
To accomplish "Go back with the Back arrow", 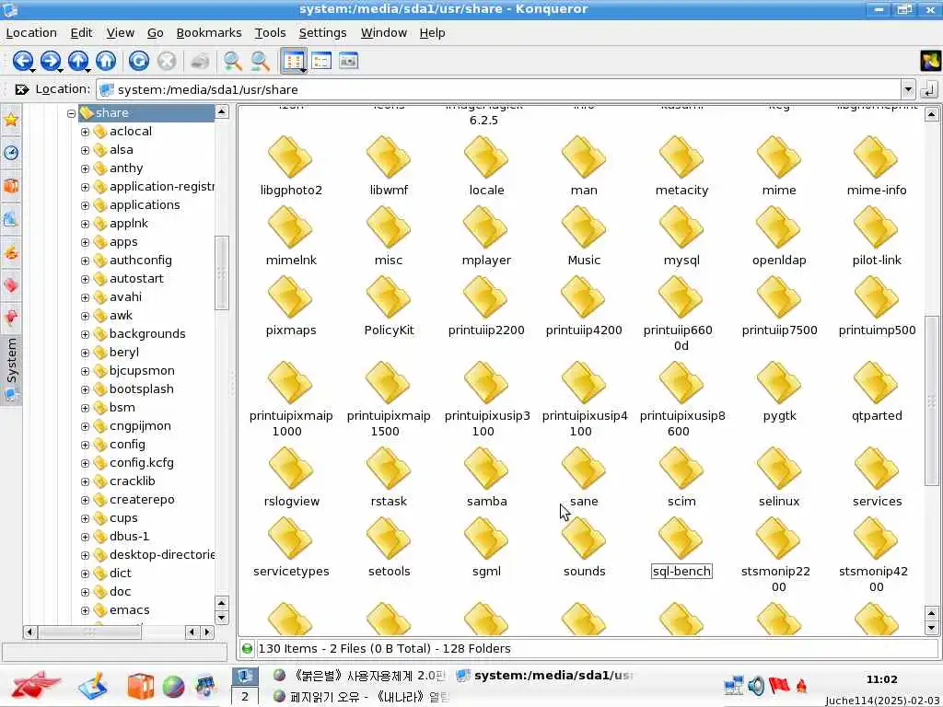I will [23, 61].
